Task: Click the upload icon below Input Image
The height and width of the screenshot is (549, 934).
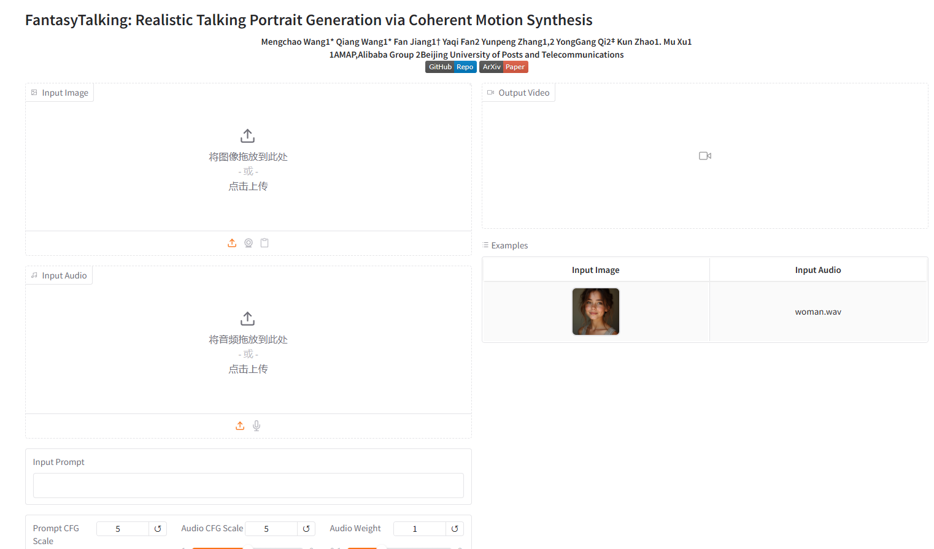Action: click(232, 243)
